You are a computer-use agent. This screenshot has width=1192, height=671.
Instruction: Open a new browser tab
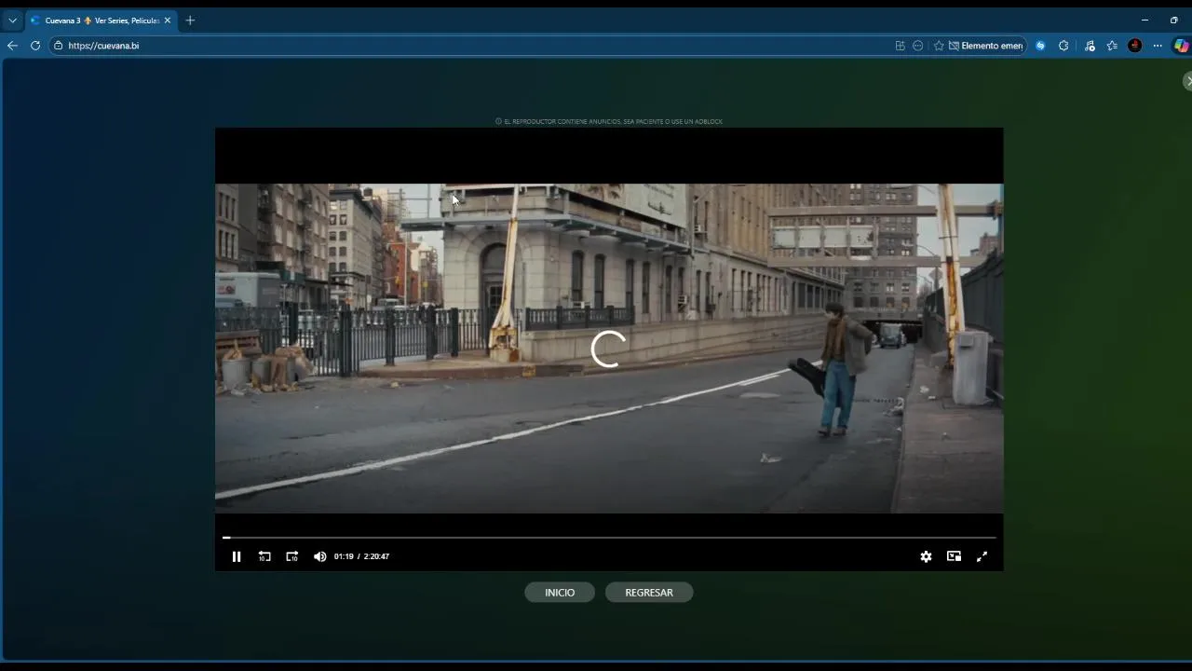[190, 21]
